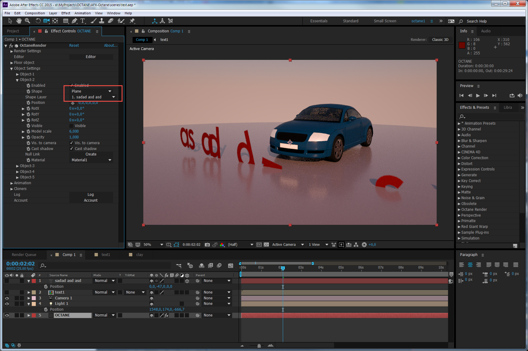Select the Standard workspace
This screenshot has height=351, width=528.
click(350, 21)
